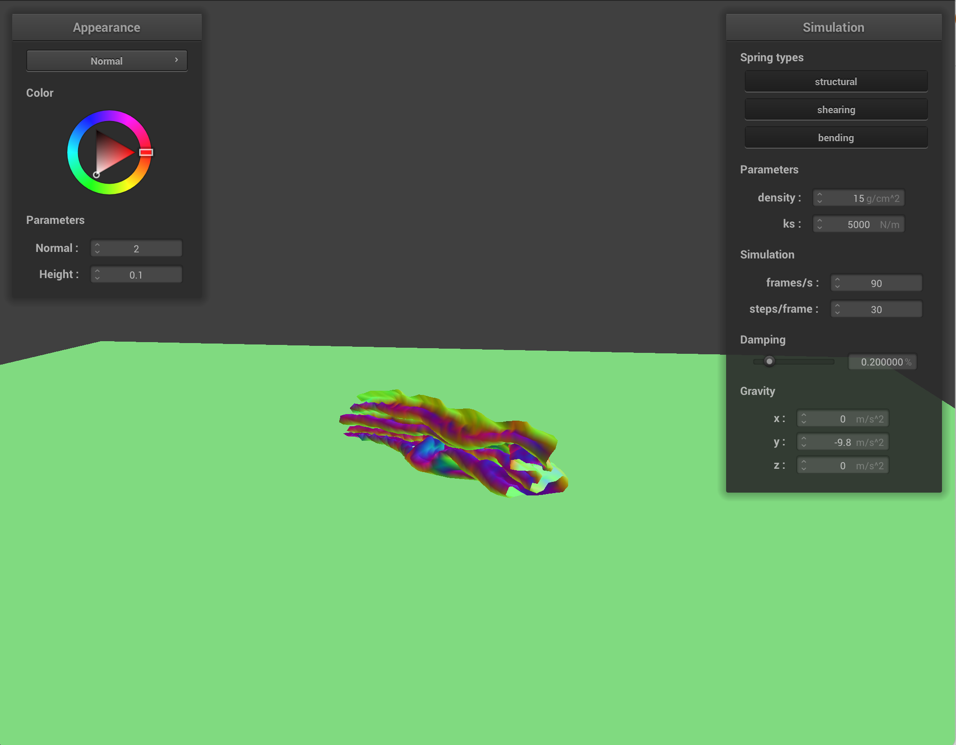Click the red saturation triangle in color wheel
The width and height of the screenshot is (956, 745).
pos(110,152)
